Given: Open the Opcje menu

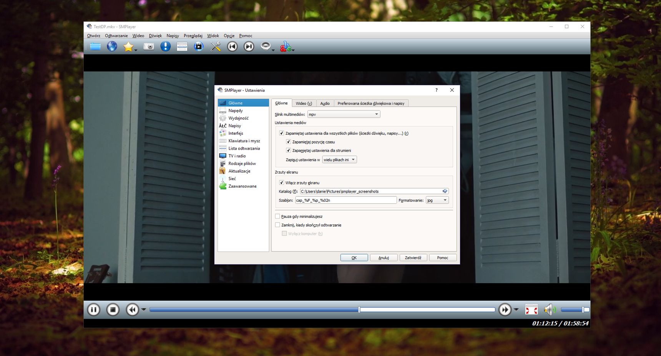Looking at the screenshot, I should pos(229,36).
